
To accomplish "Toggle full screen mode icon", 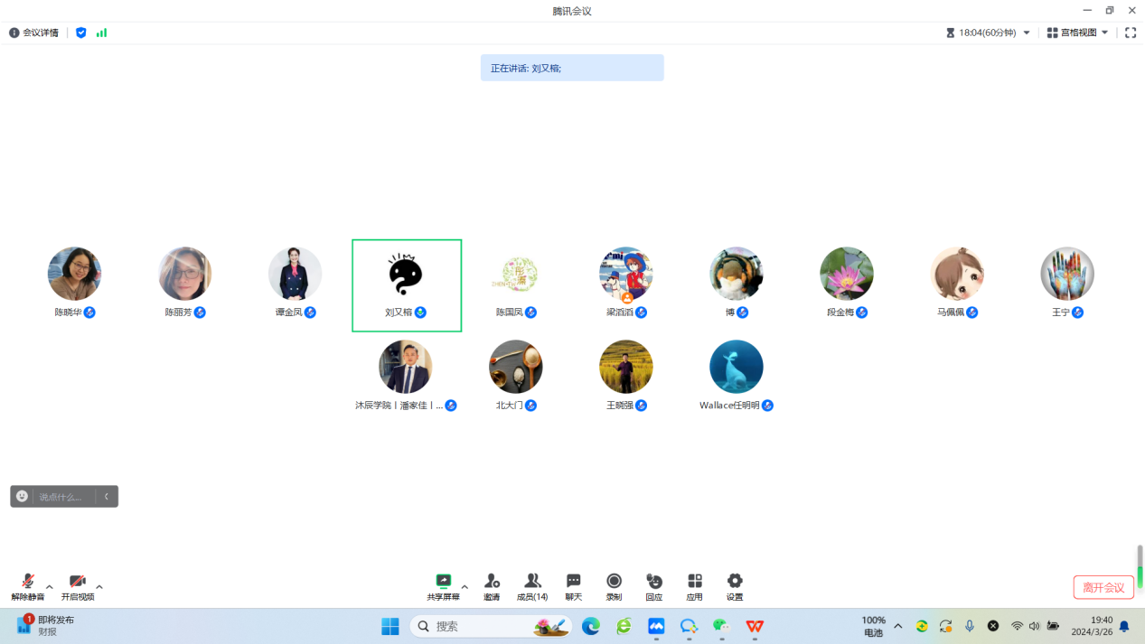I will (1131, 33).
